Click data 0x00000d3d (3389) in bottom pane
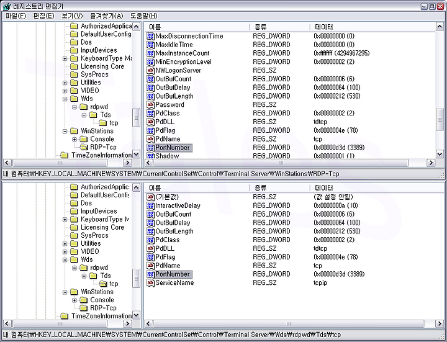Screen dimensions: 447x342 (339, 274)
